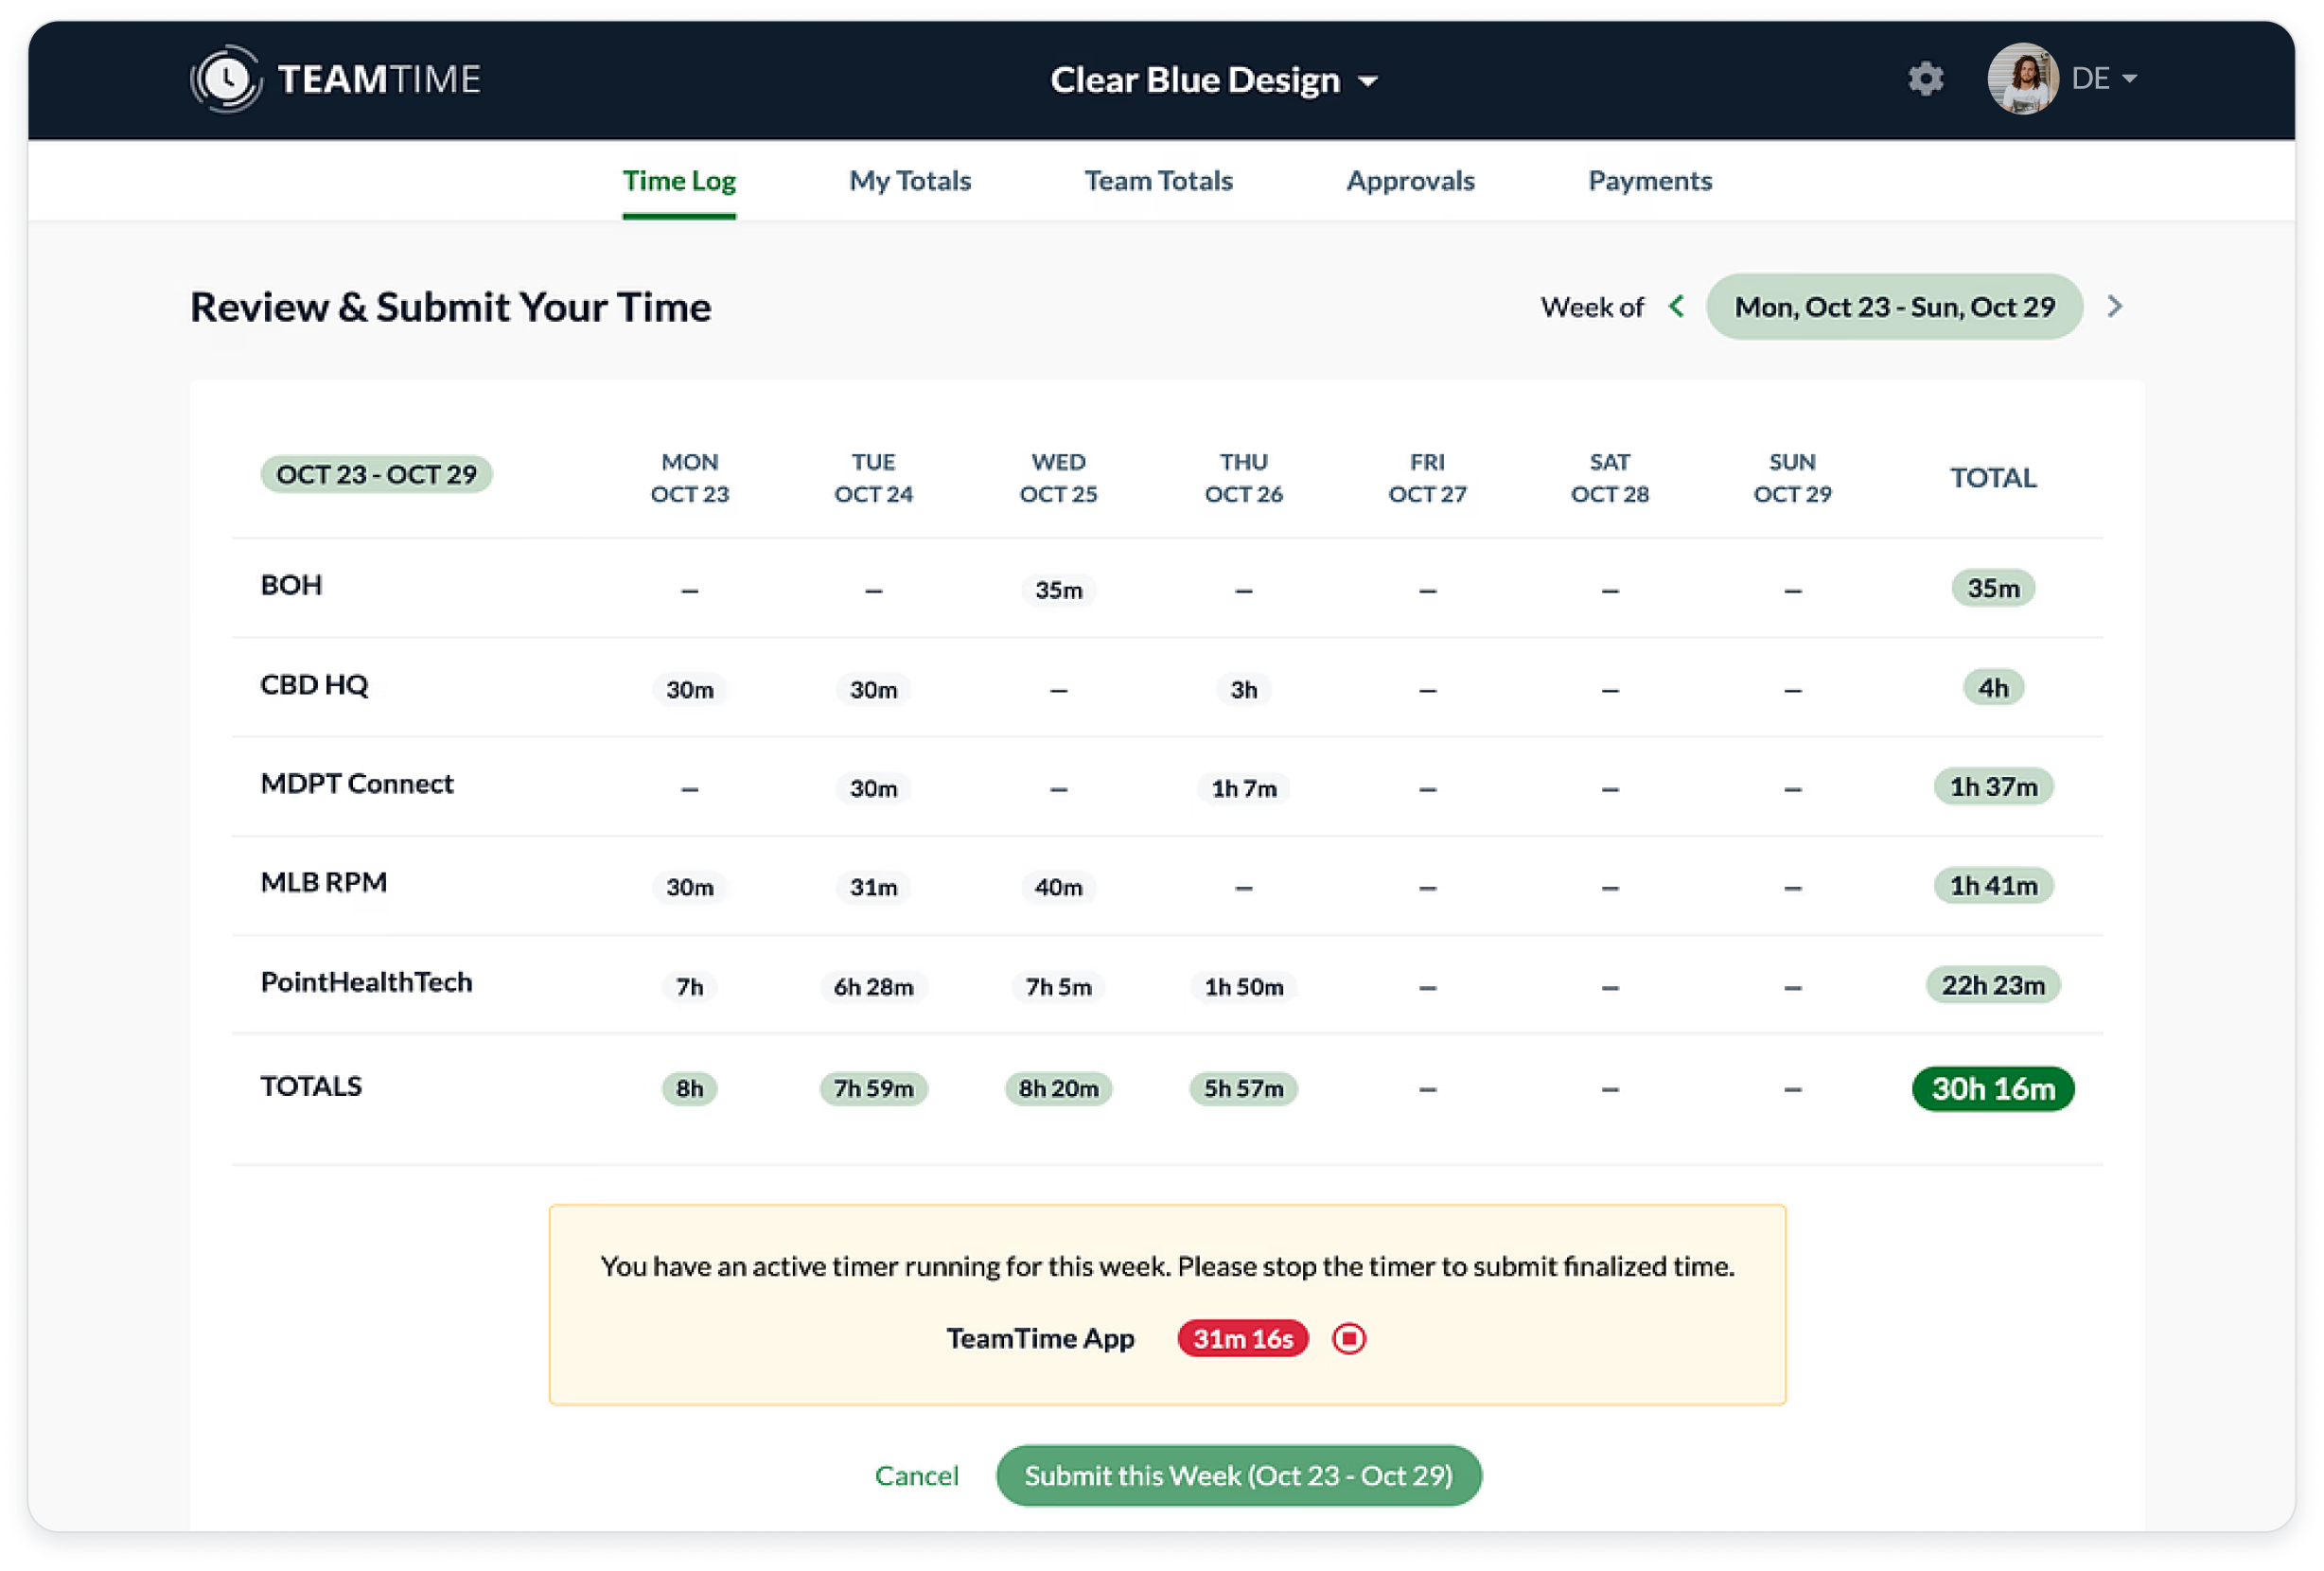The image size is (2324, 1571).
Task: Click BOH Wednesday 35m entry
Action: click(1058, 589)
